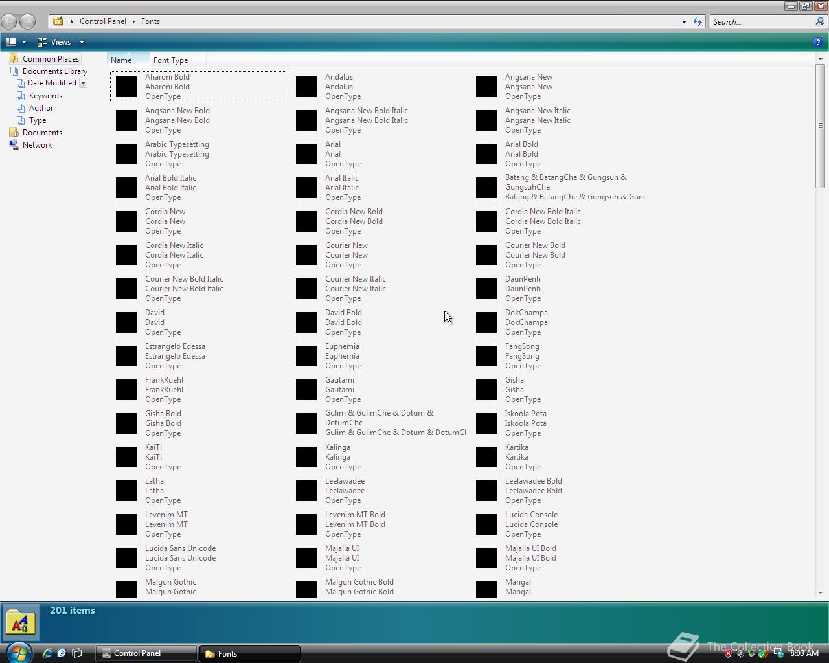The height and width of the screenshot is (663, 829).
Task: Select Batang & BatangChe & Gungsuh font entry
Action: click(x=562, y=188)
